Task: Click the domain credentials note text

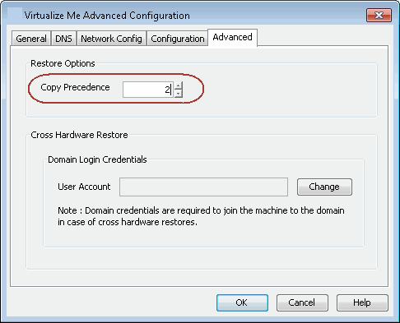Action: (x=201, y=216)
